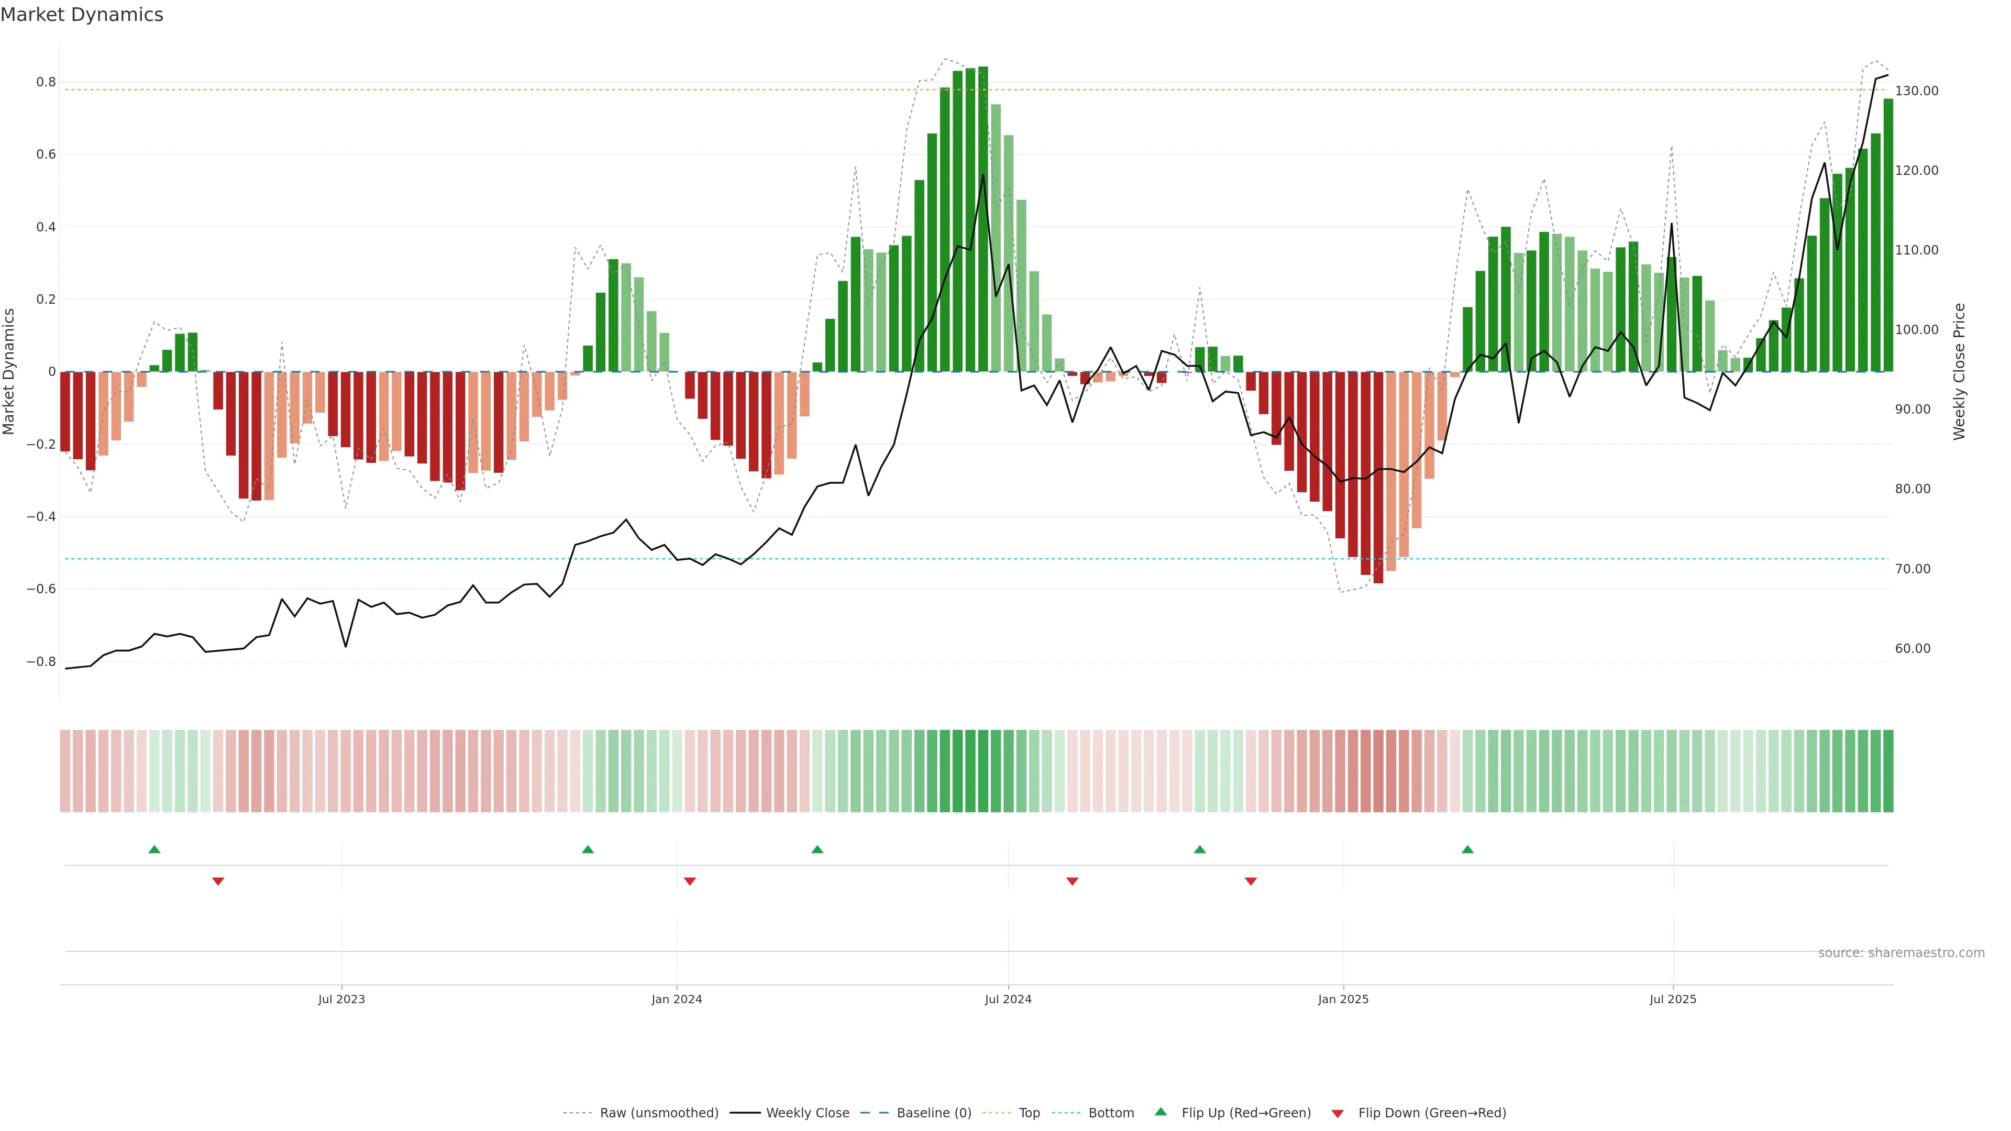The height and width of the screenshot is (1131, 2011).
Task: Click the Flip Down legend triangle icon
Action: [x=1338, y=1114]
